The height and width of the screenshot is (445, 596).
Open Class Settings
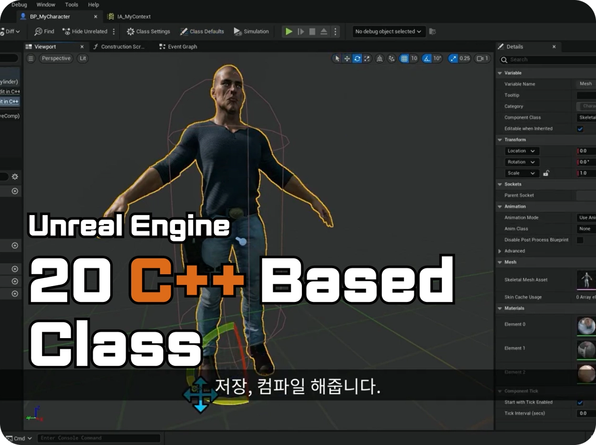click(x=148, y=31)
